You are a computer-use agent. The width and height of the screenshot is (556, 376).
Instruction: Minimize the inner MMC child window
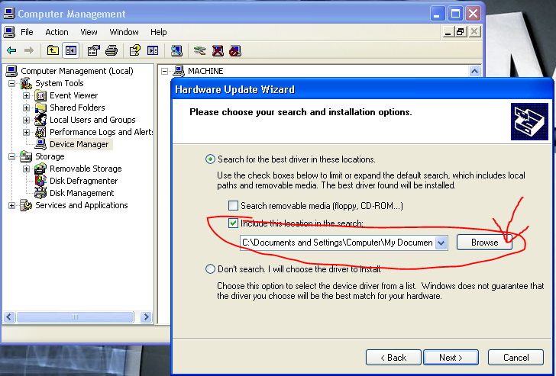coord(448,32)
